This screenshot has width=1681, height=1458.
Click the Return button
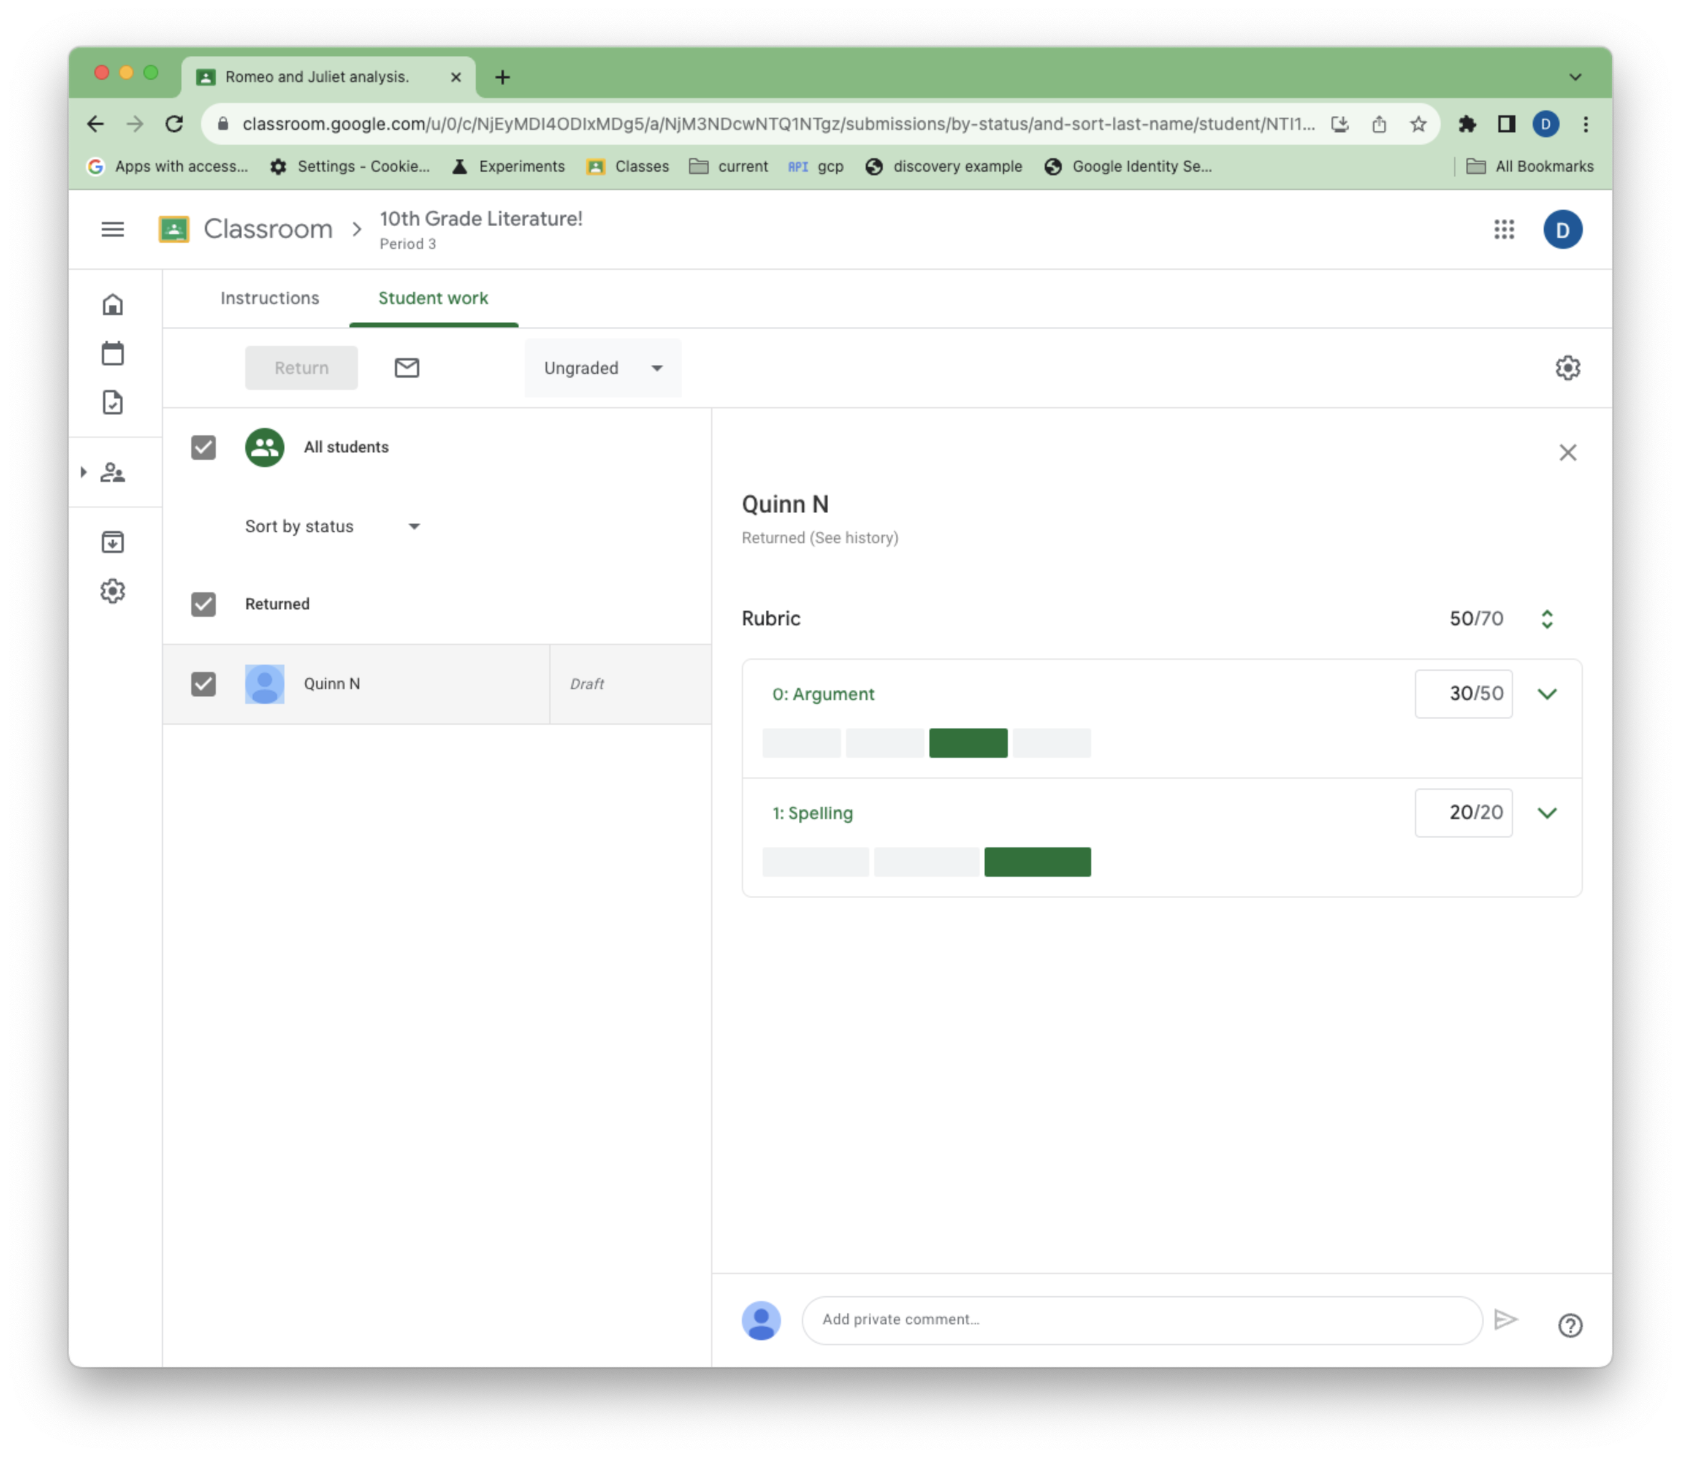(302, 367)
